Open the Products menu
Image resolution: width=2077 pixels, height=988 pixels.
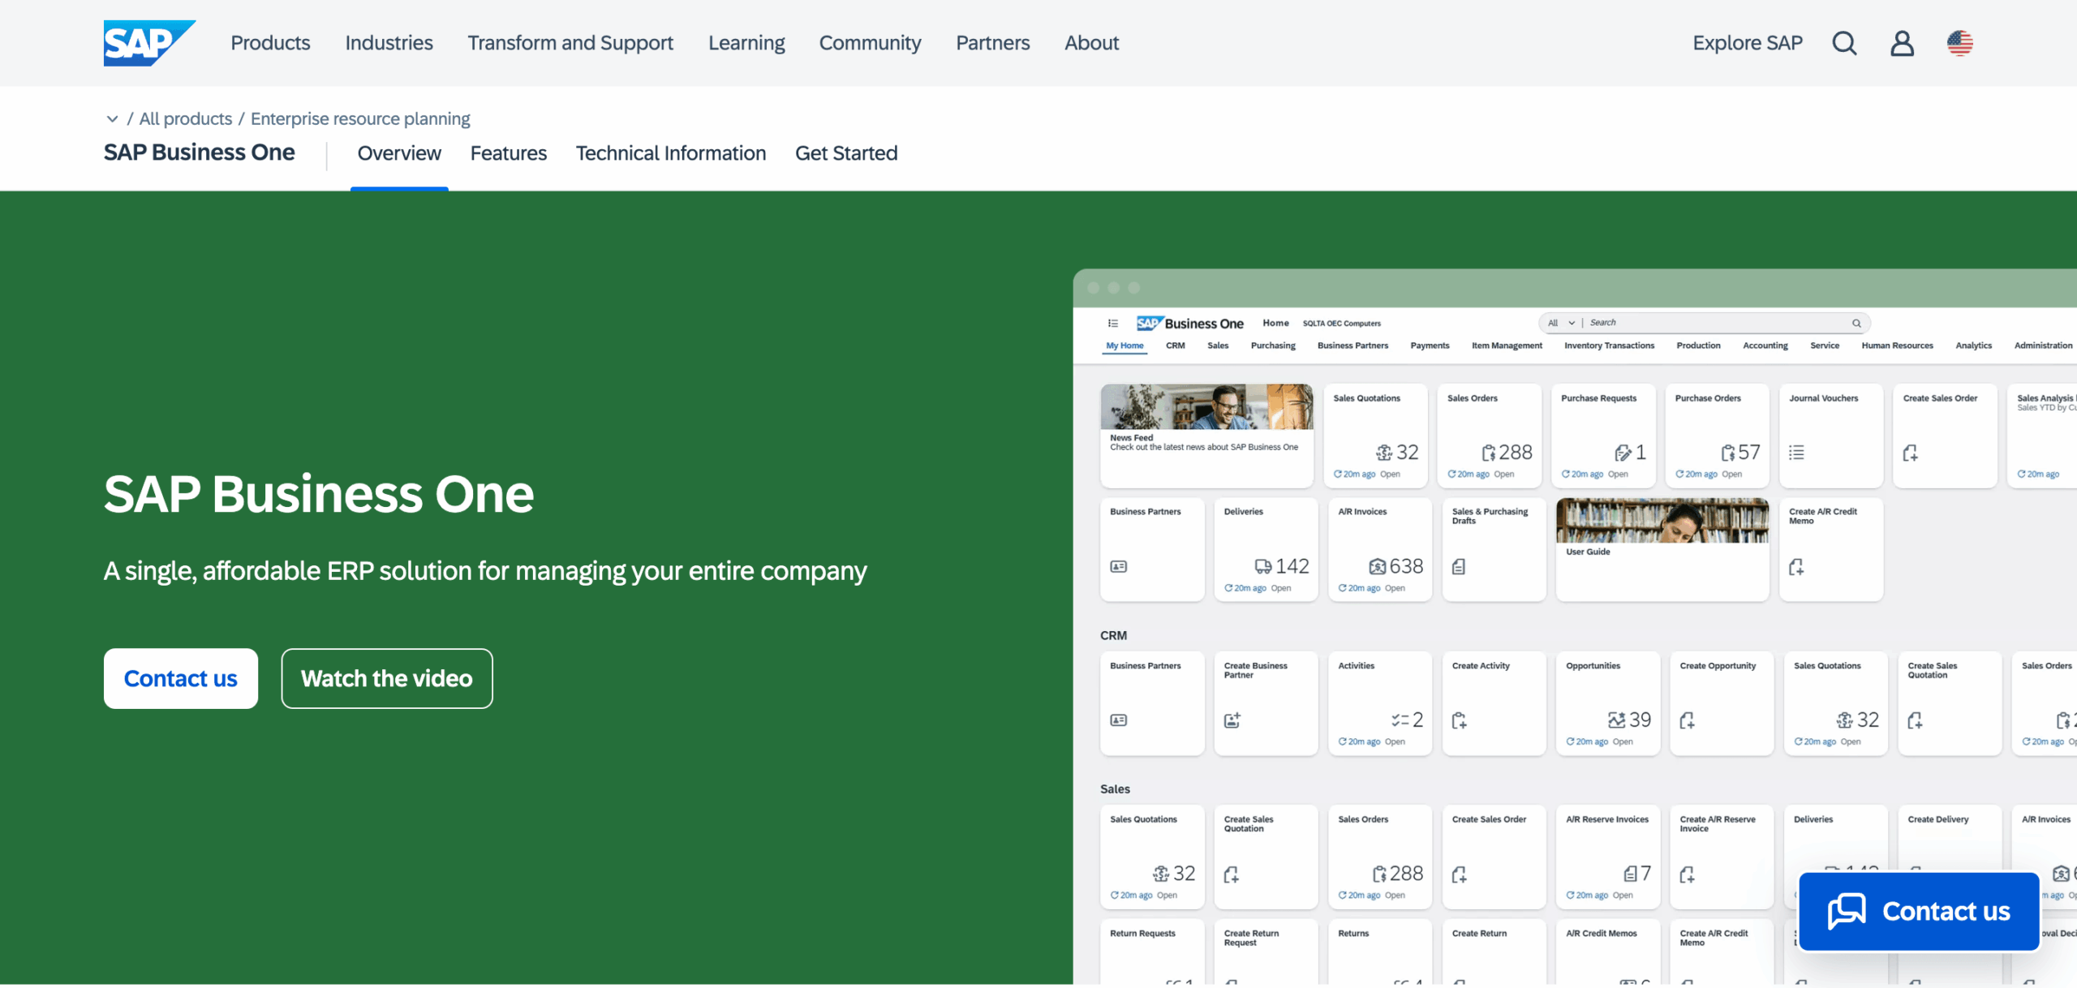[x=270, y=43]
